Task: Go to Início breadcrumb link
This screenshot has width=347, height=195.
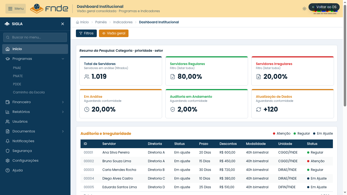Action: point(82,22)
